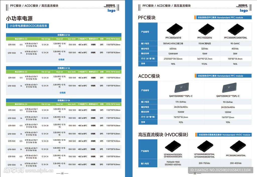Click the 小功率电源 page title
This screenshot has width=257, height=177.
point(19,18)
